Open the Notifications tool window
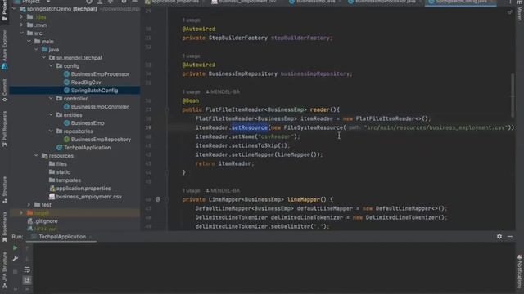The height and width of the screenshot is (294, 524). click(x=520, y=272)
